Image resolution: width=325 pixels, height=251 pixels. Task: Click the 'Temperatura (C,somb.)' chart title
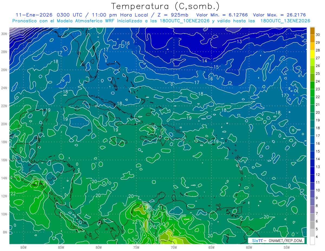click(x=165, y=6)
